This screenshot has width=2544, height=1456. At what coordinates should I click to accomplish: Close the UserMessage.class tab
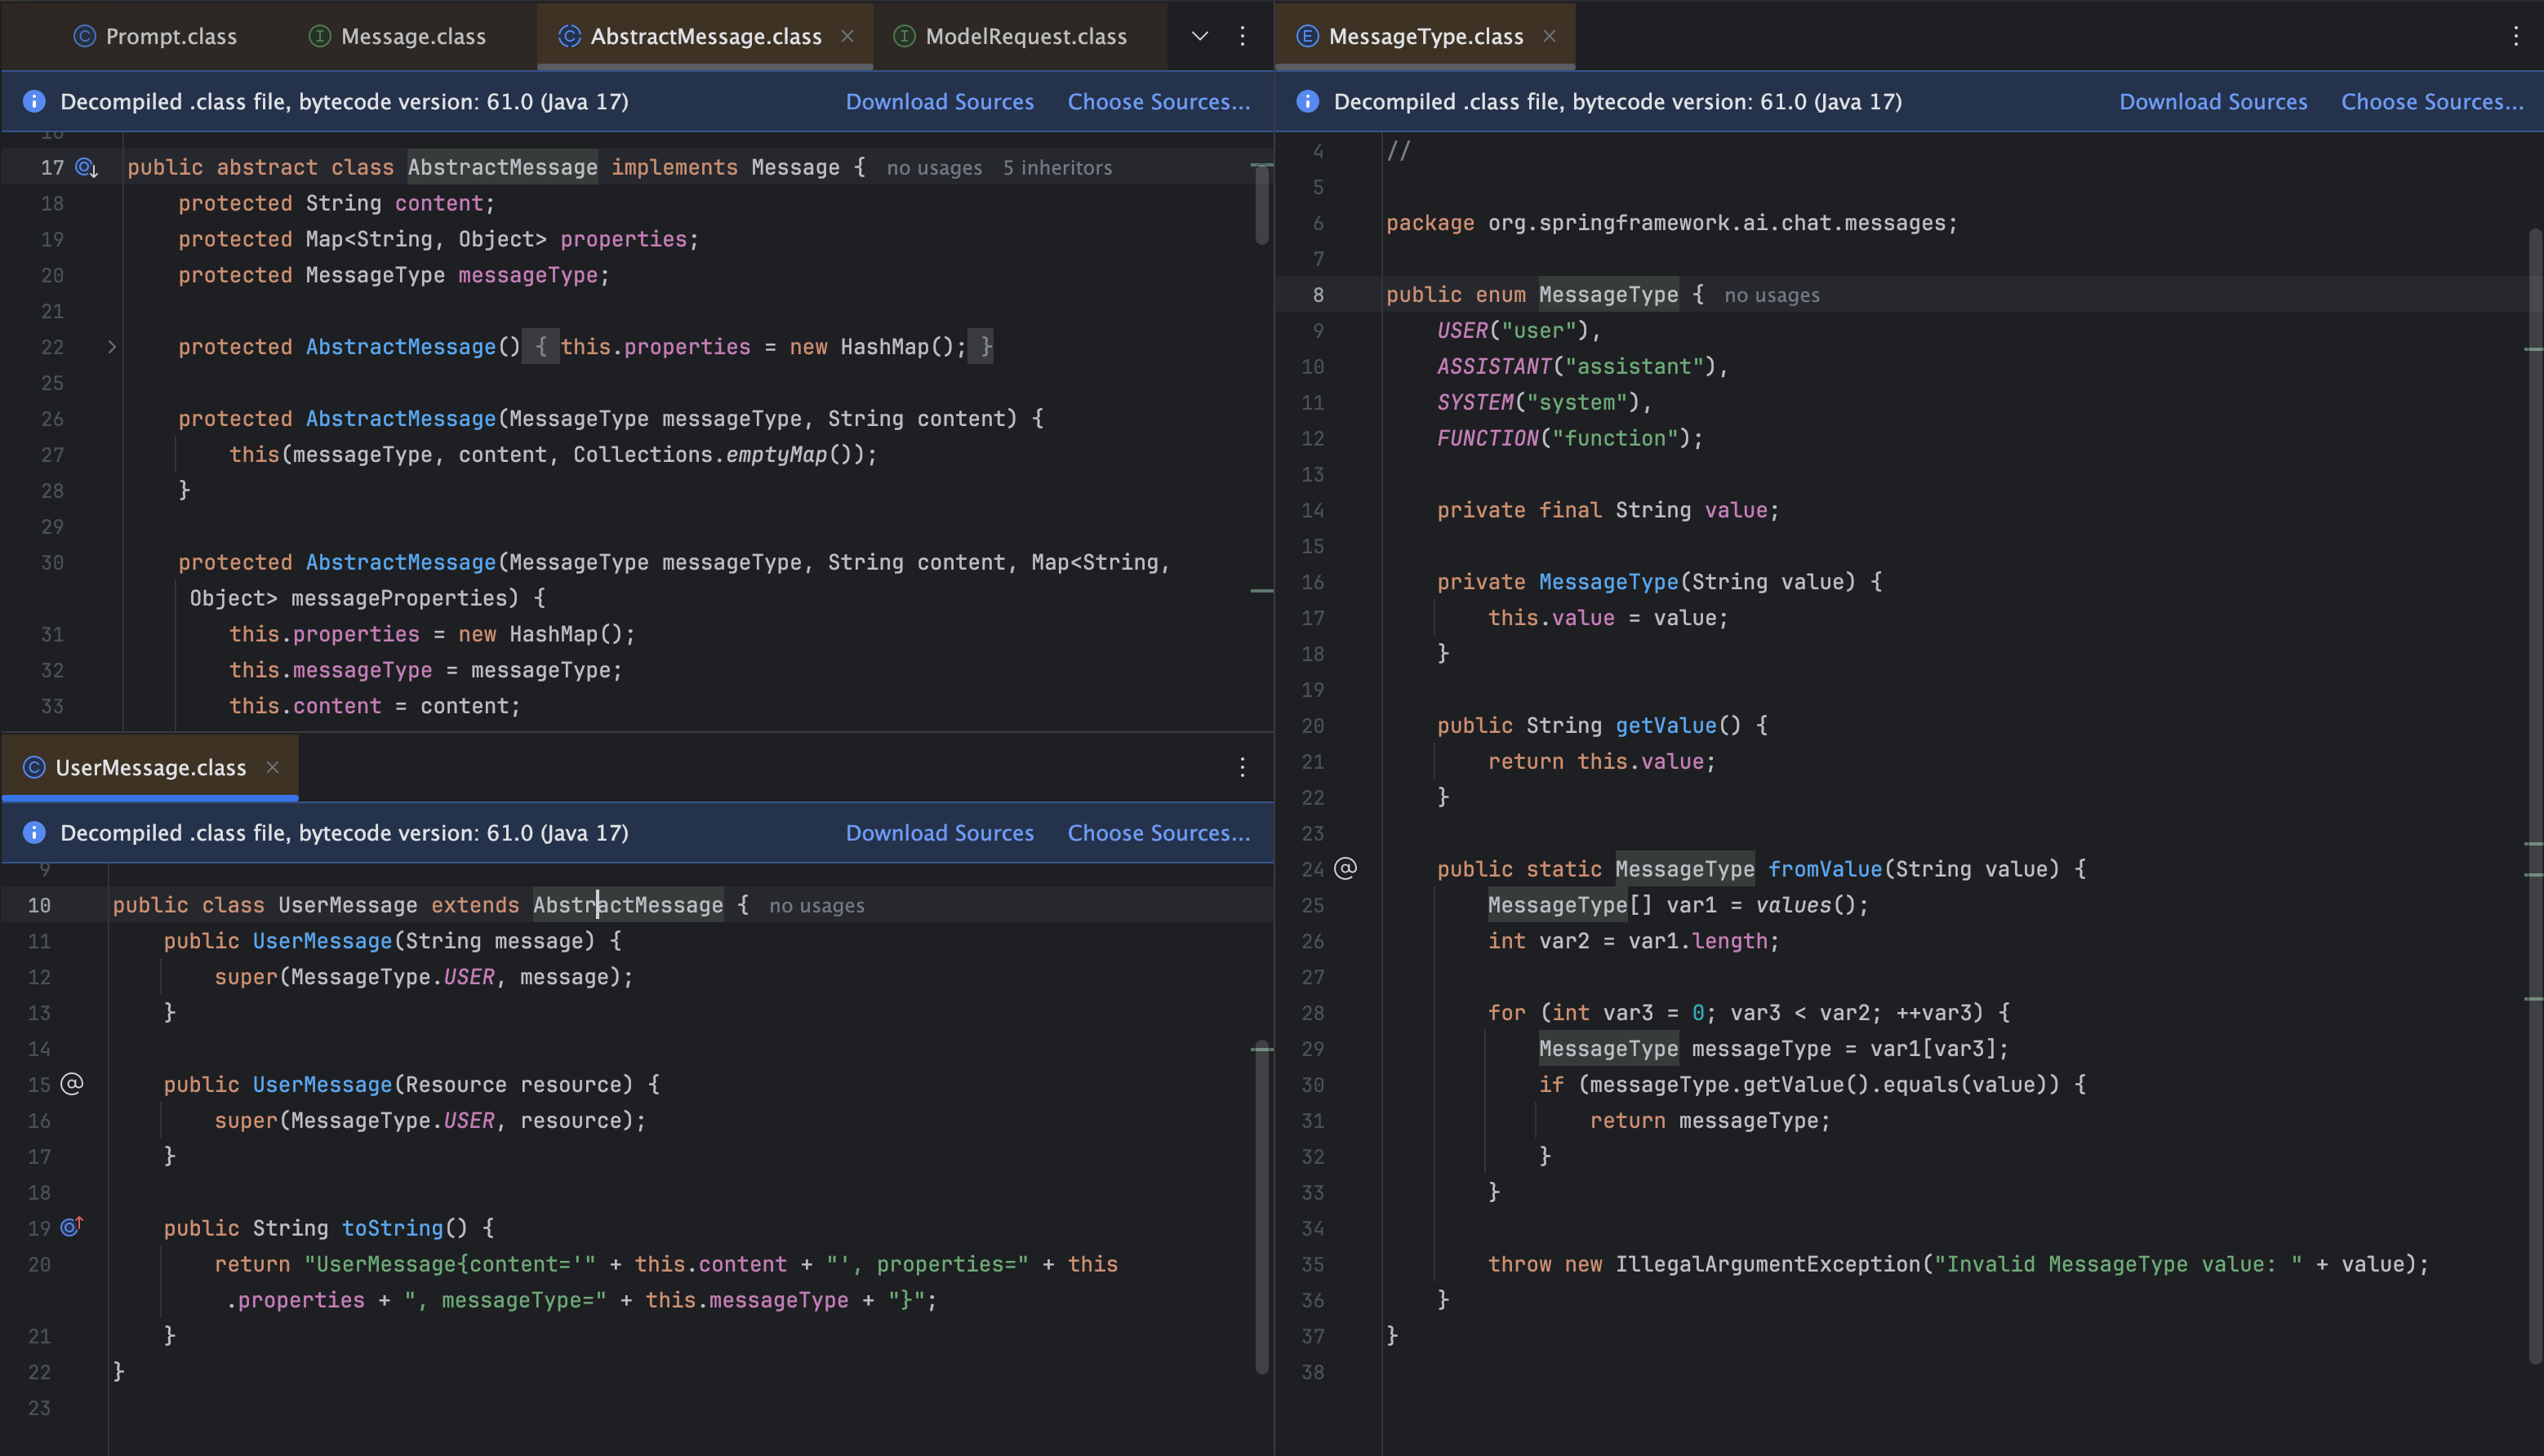(272, 767)
